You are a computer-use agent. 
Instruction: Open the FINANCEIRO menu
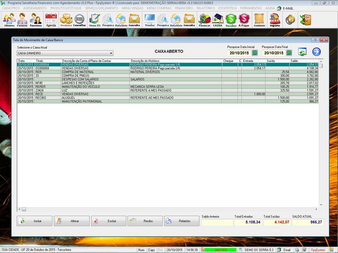tap(184, 8)
